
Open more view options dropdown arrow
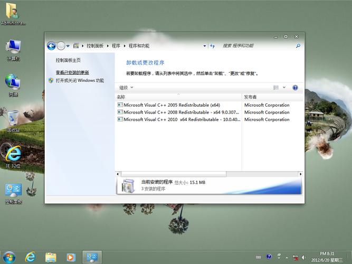tap(284, 88)
